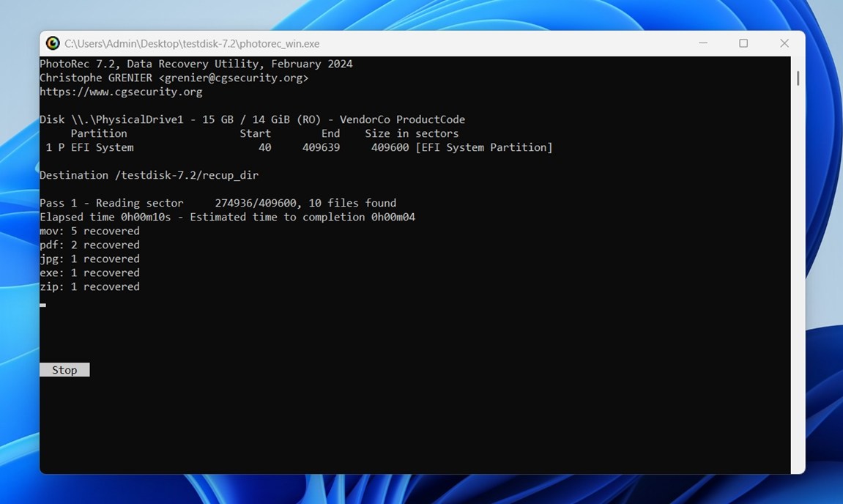Maximize the PhotoRec console window
Viewport: 843px width, 504px height.
pos(743,43)
